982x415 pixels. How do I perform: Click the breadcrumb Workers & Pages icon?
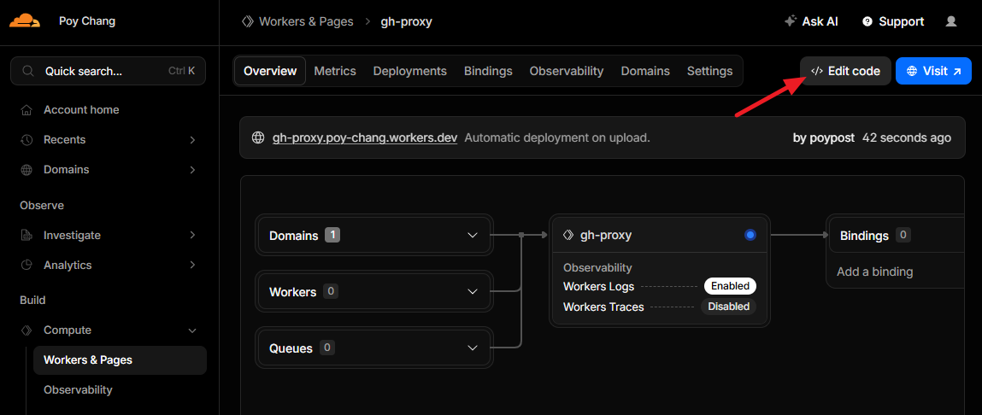(x=247, y=22)
